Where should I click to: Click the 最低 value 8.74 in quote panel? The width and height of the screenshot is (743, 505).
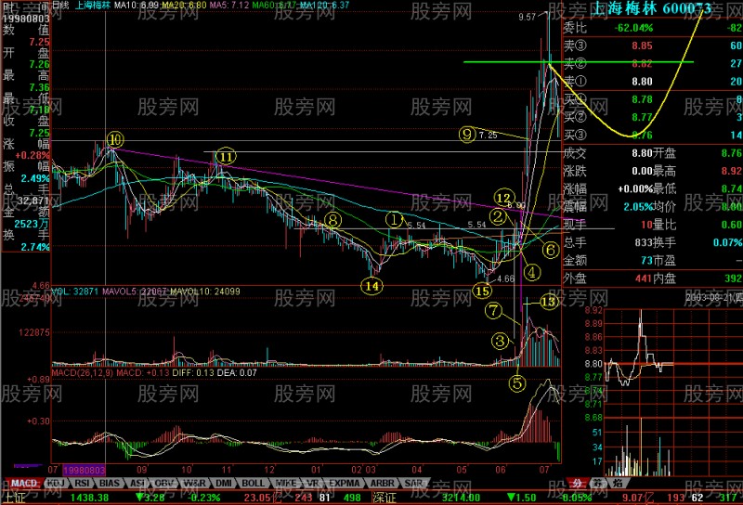(x=731, y=188)
